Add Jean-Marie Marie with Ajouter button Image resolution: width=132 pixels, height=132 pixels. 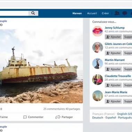(113, 101)
